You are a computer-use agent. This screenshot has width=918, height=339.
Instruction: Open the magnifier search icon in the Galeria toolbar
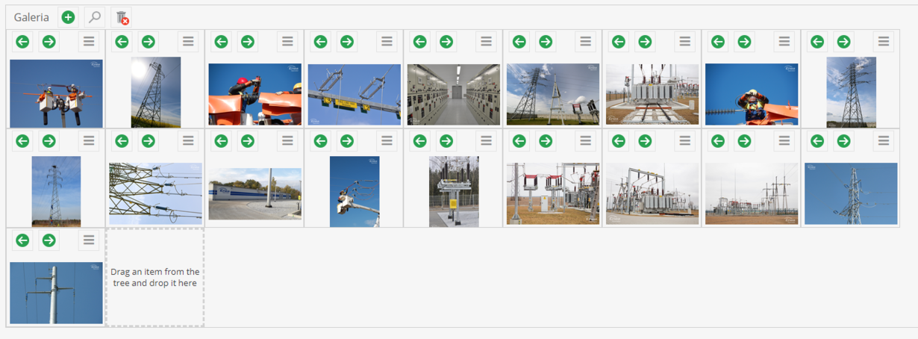pyautogui.click(x=95, y=17)
